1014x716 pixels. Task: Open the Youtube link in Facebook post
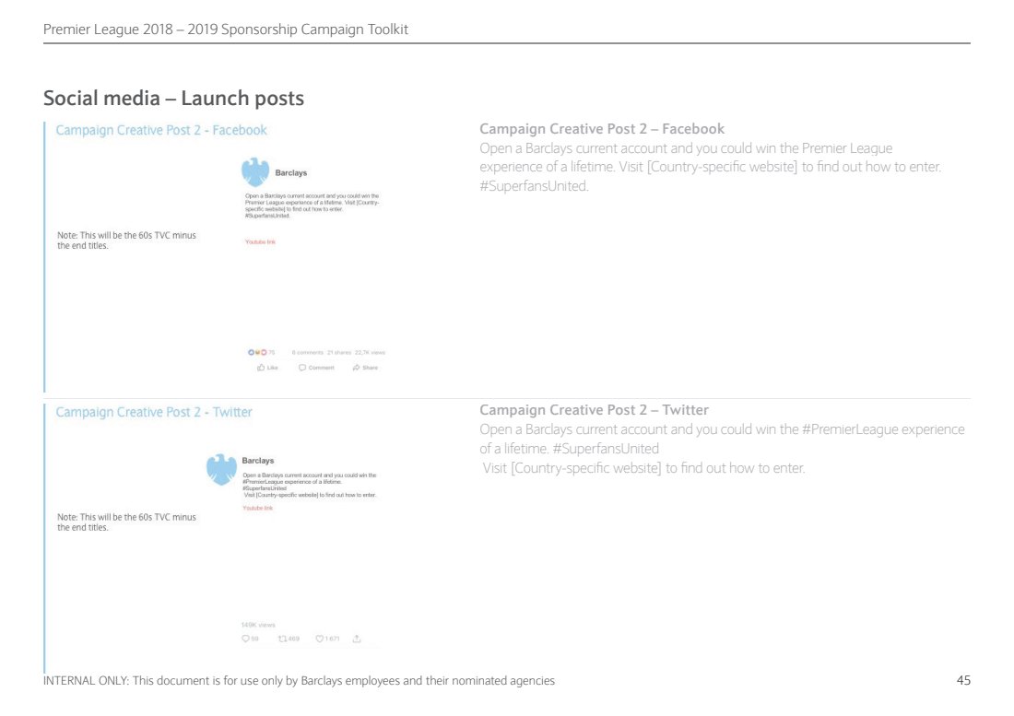point(260,242)
